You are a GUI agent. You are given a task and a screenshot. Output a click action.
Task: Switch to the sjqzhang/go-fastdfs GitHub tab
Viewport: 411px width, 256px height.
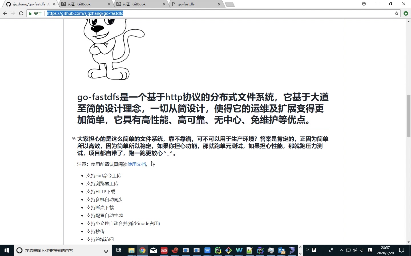pyautogui.click(x=31, y=4)
